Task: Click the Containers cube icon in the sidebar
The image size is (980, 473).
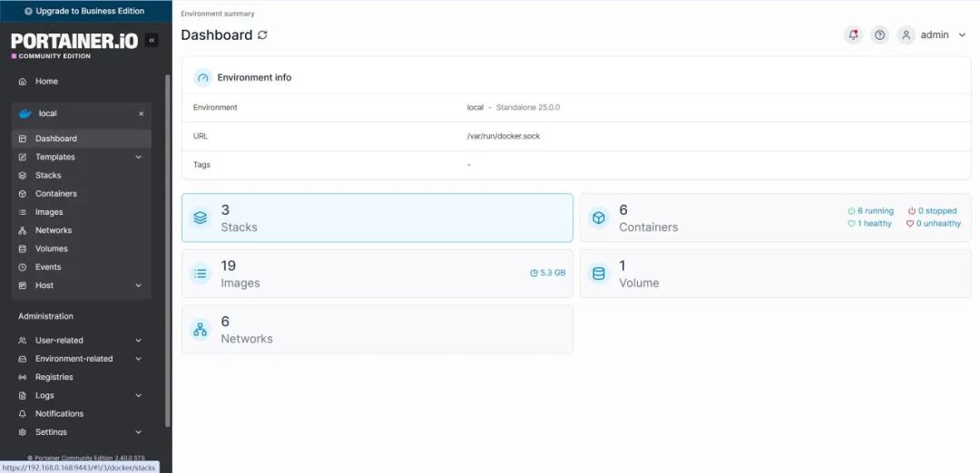Action: [23, 194]
